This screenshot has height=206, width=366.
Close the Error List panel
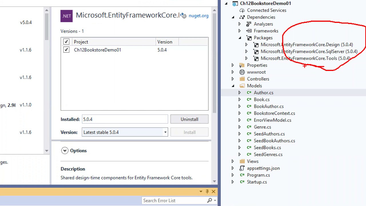(x=213, y=191)
